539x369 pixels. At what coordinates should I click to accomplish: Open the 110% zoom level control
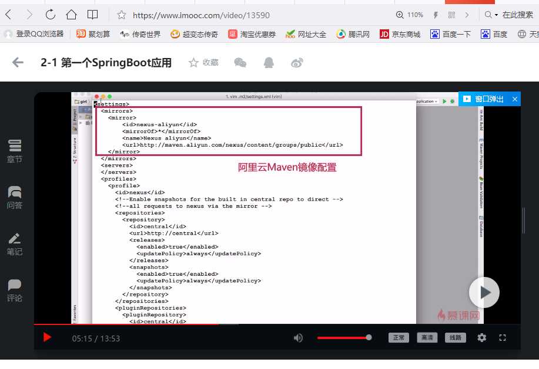coord(410,15)
